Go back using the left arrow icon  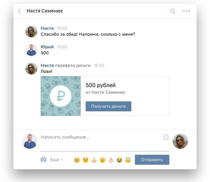coord(19,11)
